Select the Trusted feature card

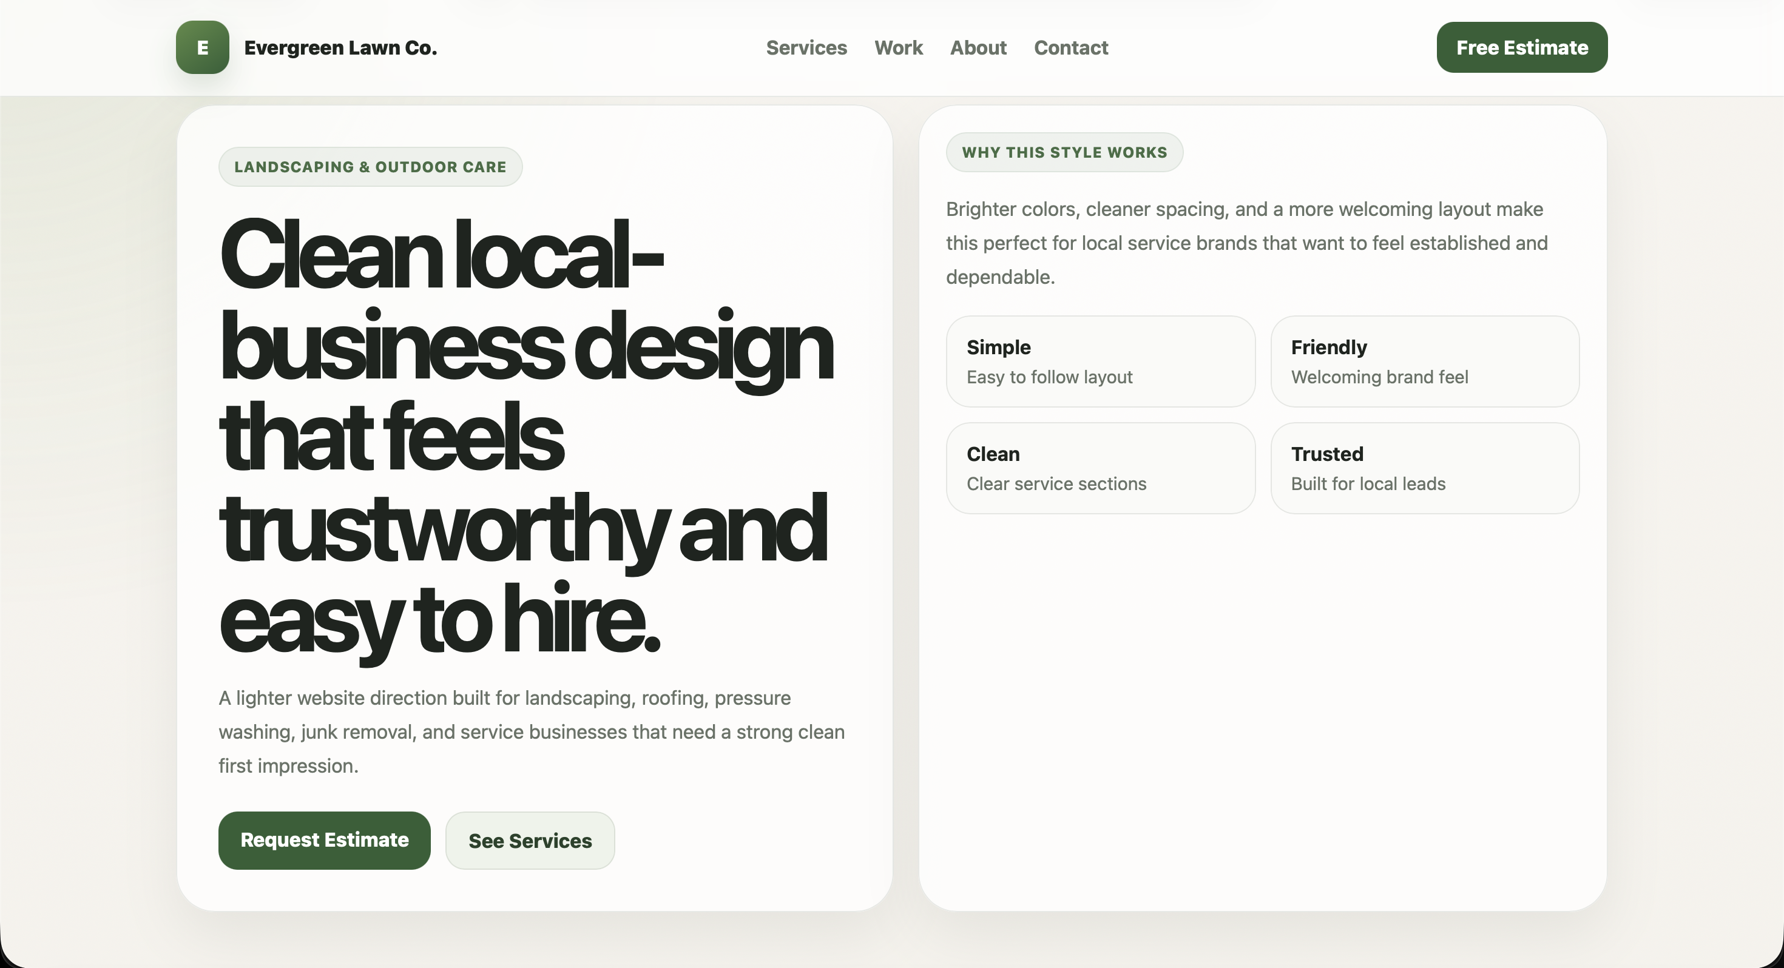1425,468
